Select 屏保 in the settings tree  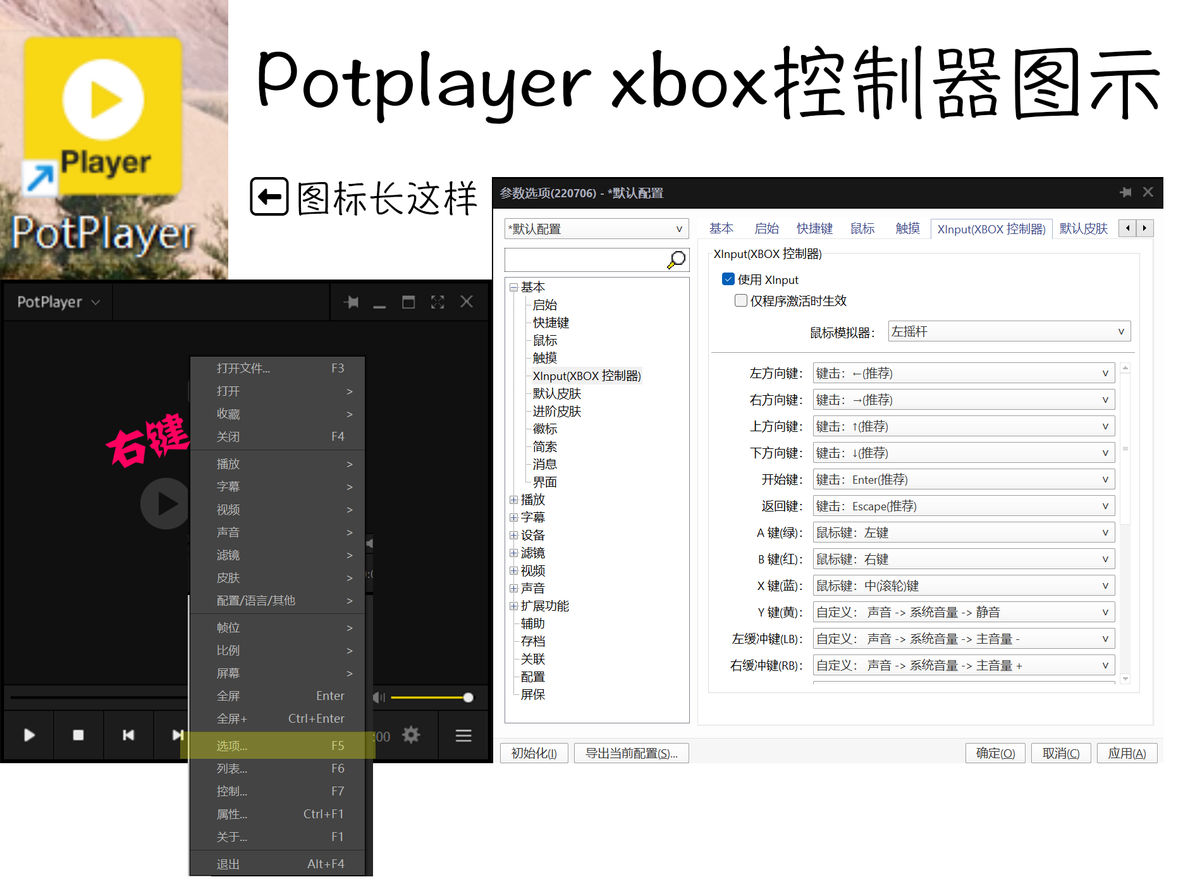(533, 694)
